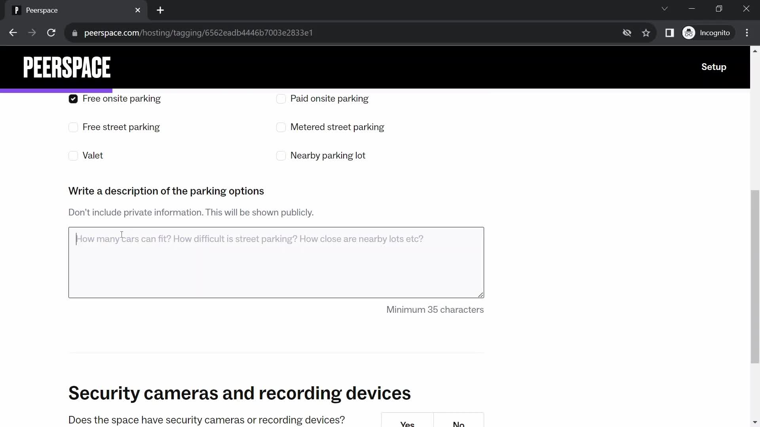Click the bookmark/star icon in address bar
This screenshot has height=427, width=760.
pos(646,32)
